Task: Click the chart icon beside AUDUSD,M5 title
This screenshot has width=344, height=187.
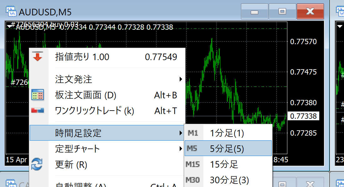Action: click(11, 12)
